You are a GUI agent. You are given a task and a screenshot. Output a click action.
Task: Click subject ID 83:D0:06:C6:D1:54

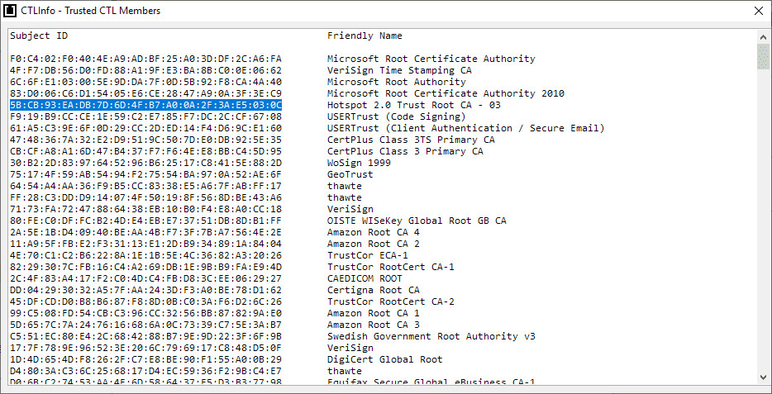click(145, 93)
